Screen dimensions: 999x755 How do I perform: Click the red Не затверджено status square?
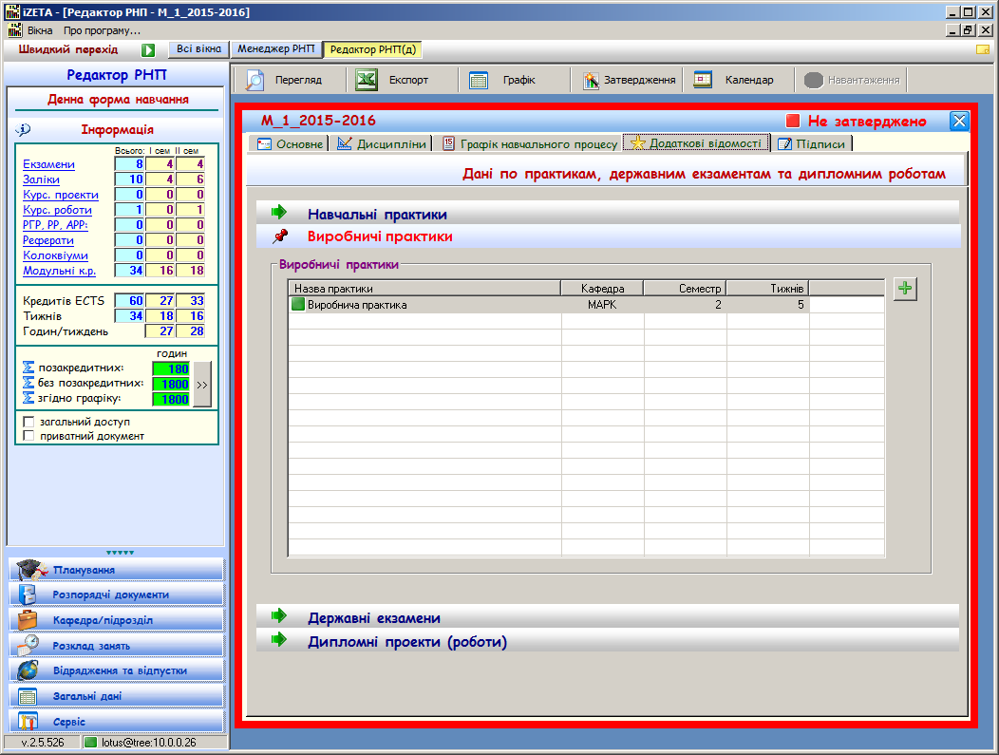click(793, 121)
